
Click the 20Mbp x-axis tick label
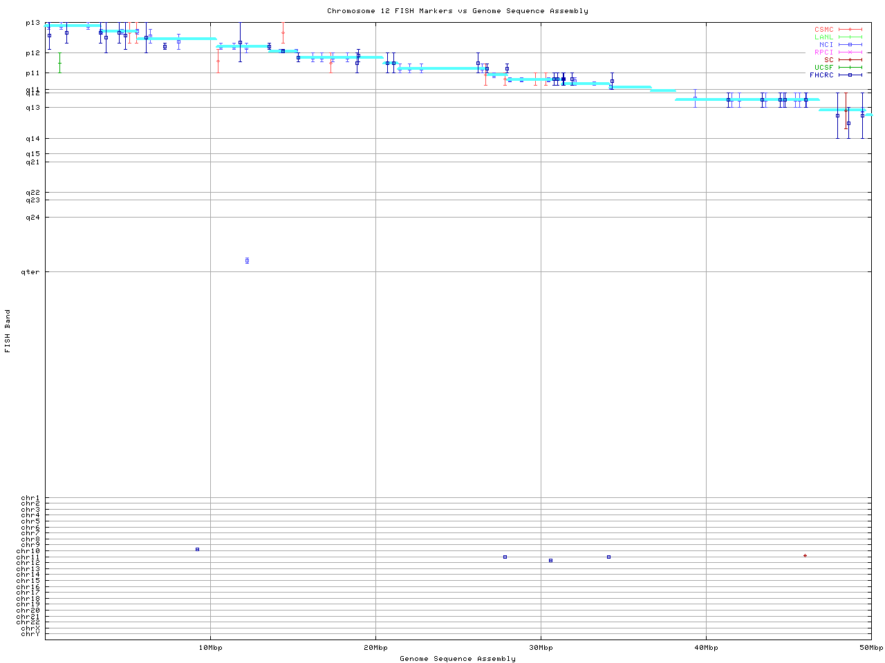tap(375, 647)
